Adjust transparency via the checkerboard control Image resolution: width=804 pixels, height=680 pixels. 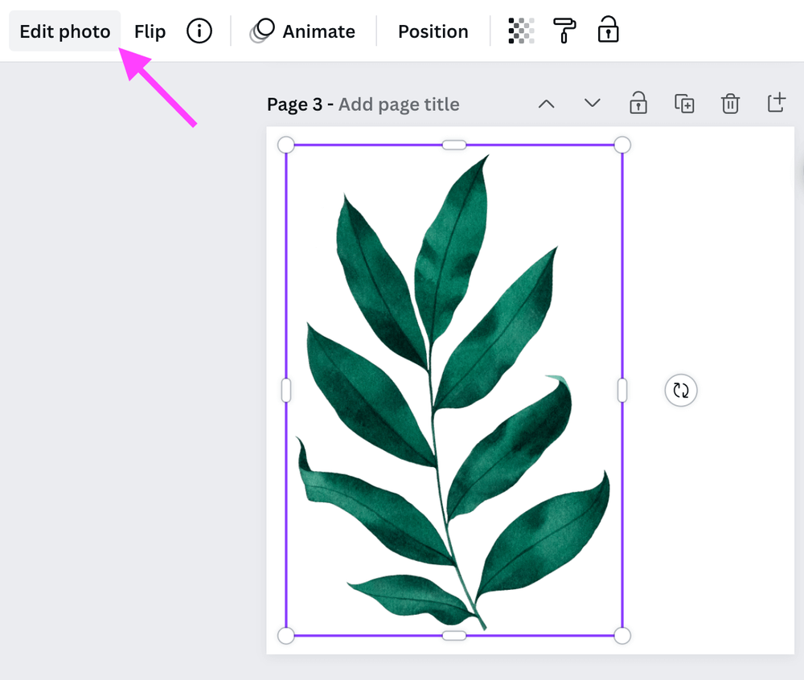520,31
